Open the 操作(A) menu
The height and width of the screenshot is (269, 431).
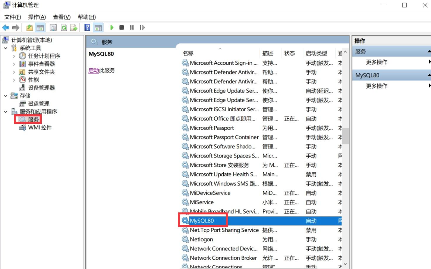point(37,17)
